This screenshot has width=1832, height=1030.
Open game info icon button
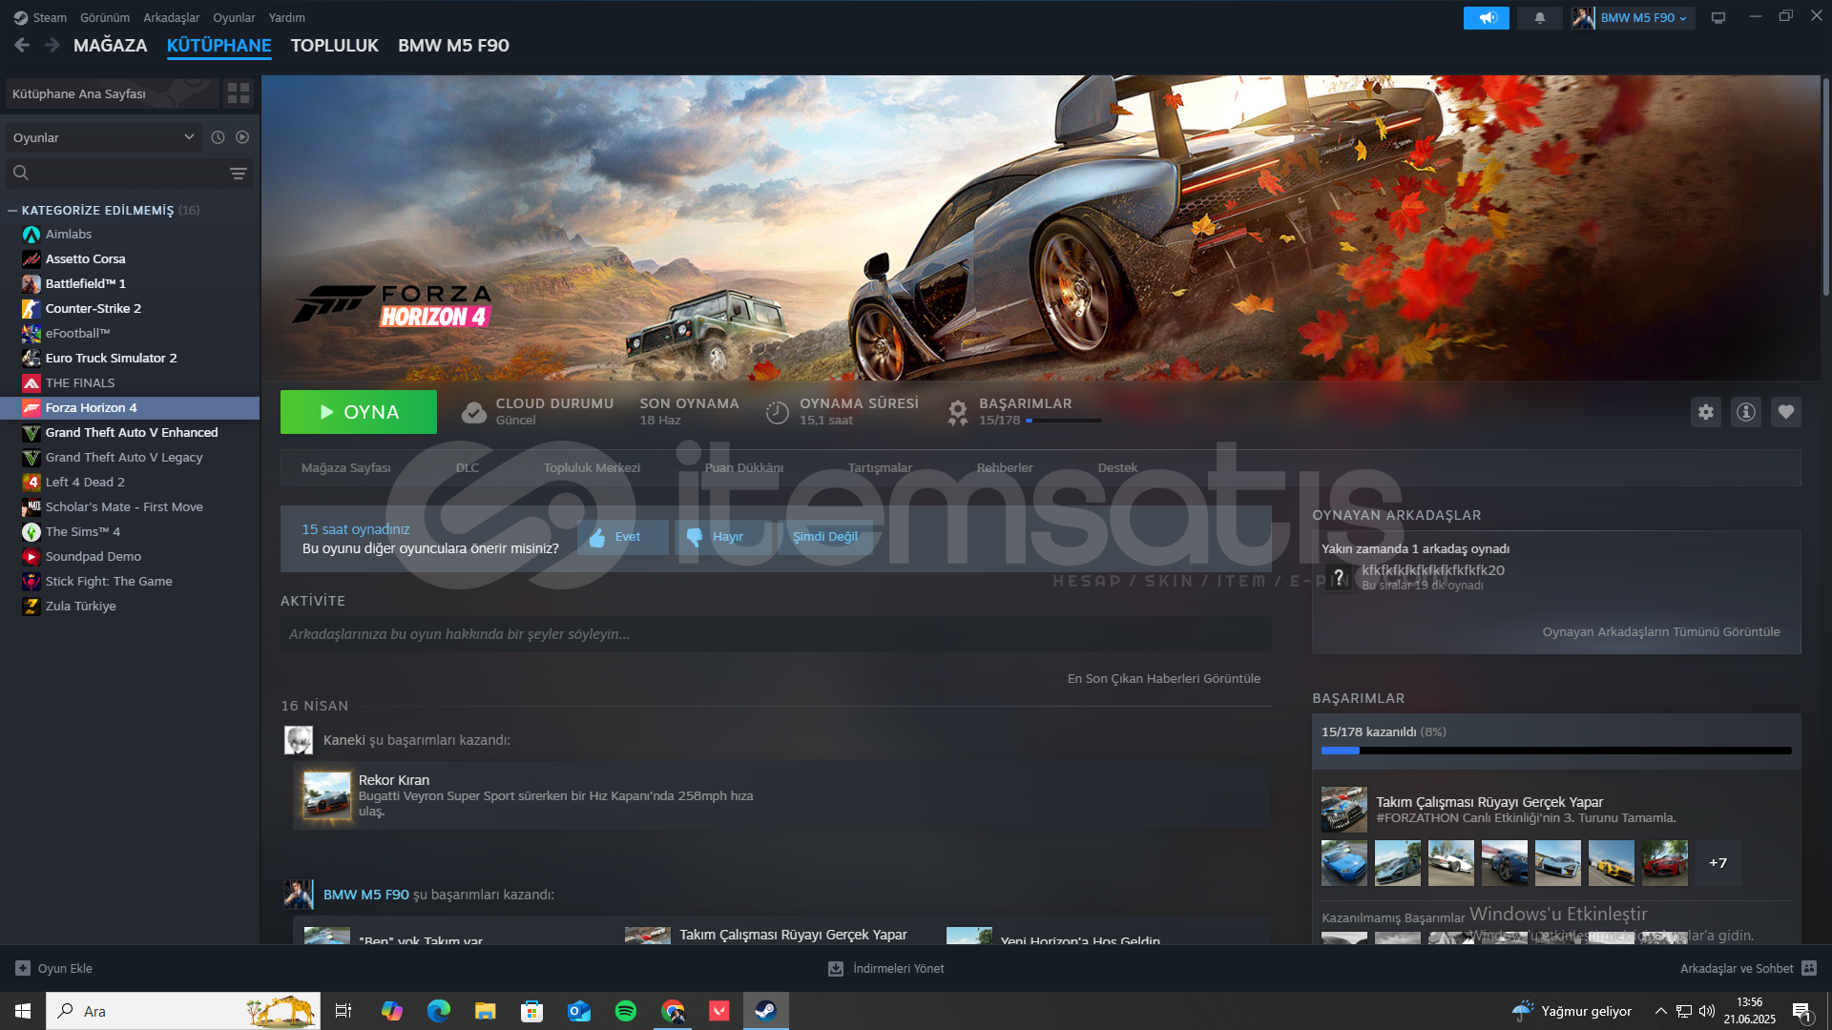1746,412
